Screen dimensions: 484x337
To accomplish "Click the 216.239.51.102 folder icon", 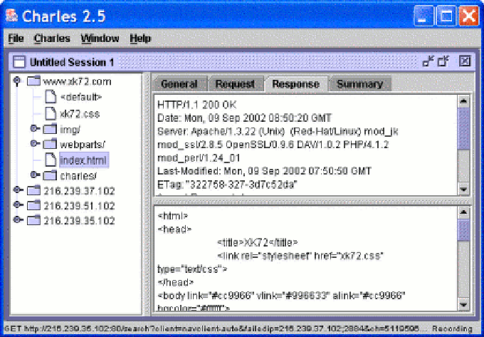I will [x=33, y=205].
